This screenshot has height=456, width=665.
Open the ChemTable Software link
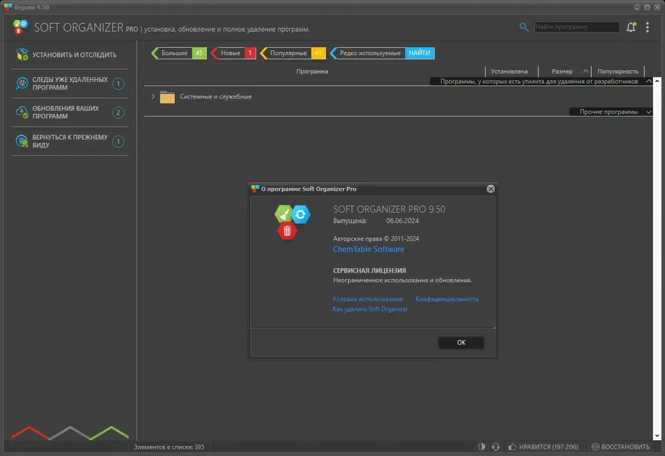[368, 249]
